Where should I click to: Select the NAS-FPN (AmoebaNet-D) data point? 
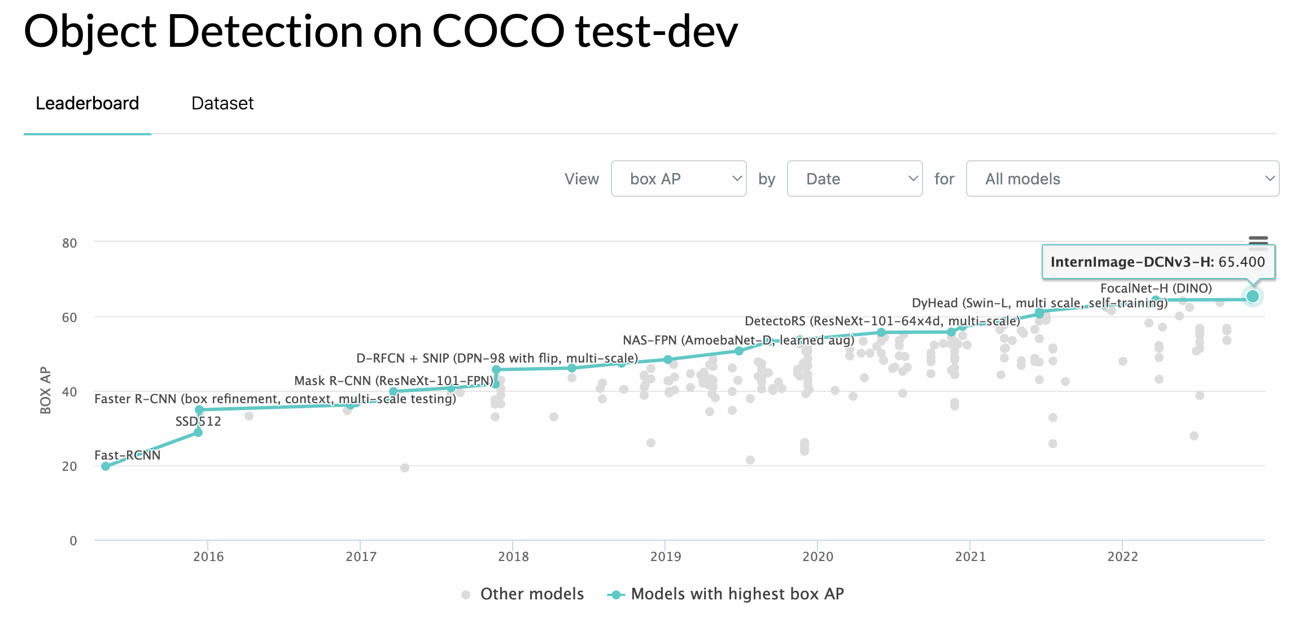pos(738,351)
